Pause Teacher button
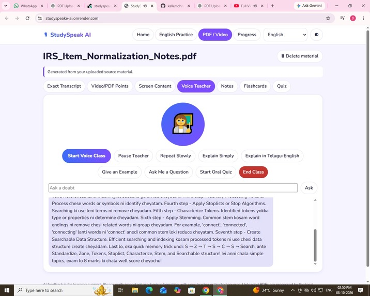This screenshot has width=370, height=296. click(133, 156)
